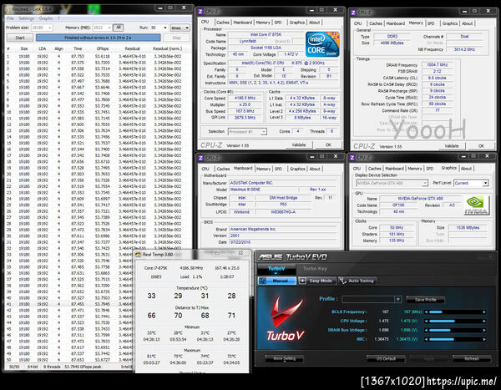The image size is (501, 390).
Task: Click the BCLK Frequency slider track
Action: click(455, 311)
